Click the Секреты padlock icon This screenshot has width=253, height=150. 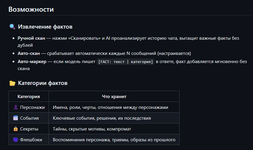coord(16,129)
